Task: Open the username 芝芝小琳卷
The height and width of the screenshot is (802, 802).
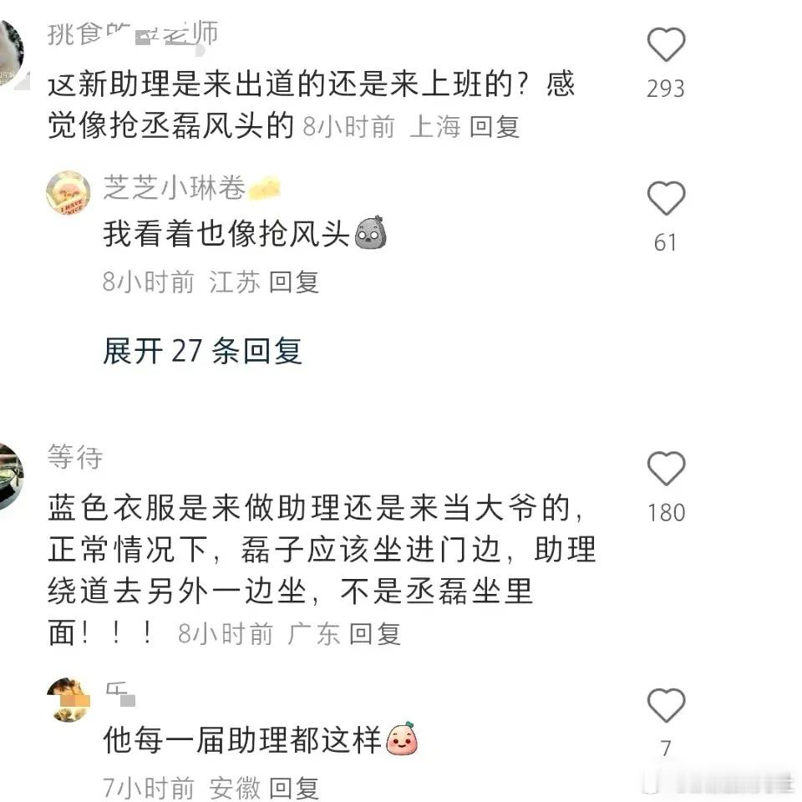Action: coord(175,187)
